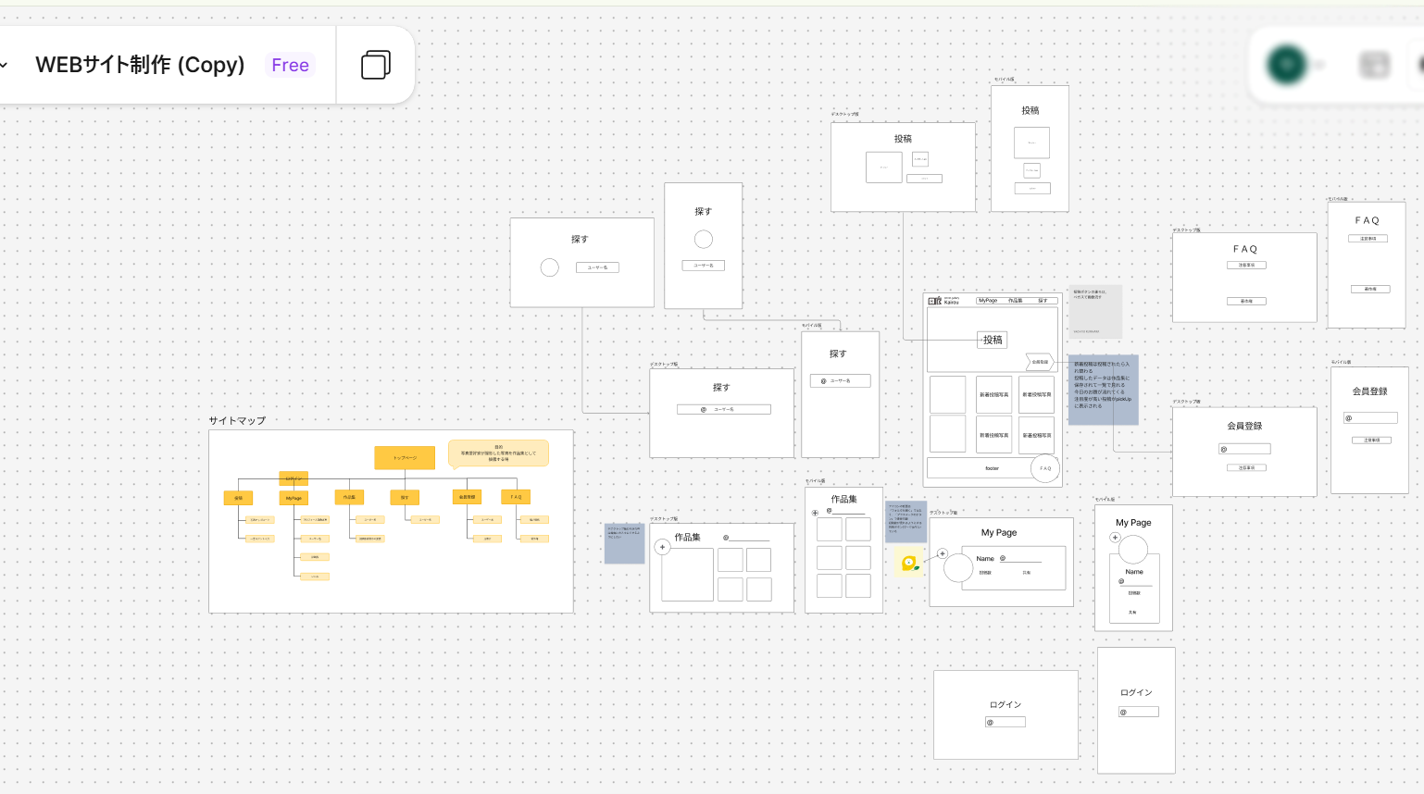
Task: Click the plus icon in mobile 作品集 frame
Action: 815,513
